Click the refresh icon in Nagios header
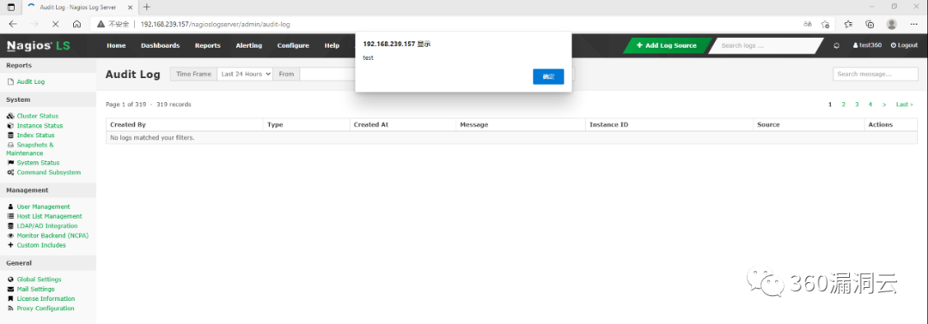Screen dimensions: 928x324 pos(836,45)
